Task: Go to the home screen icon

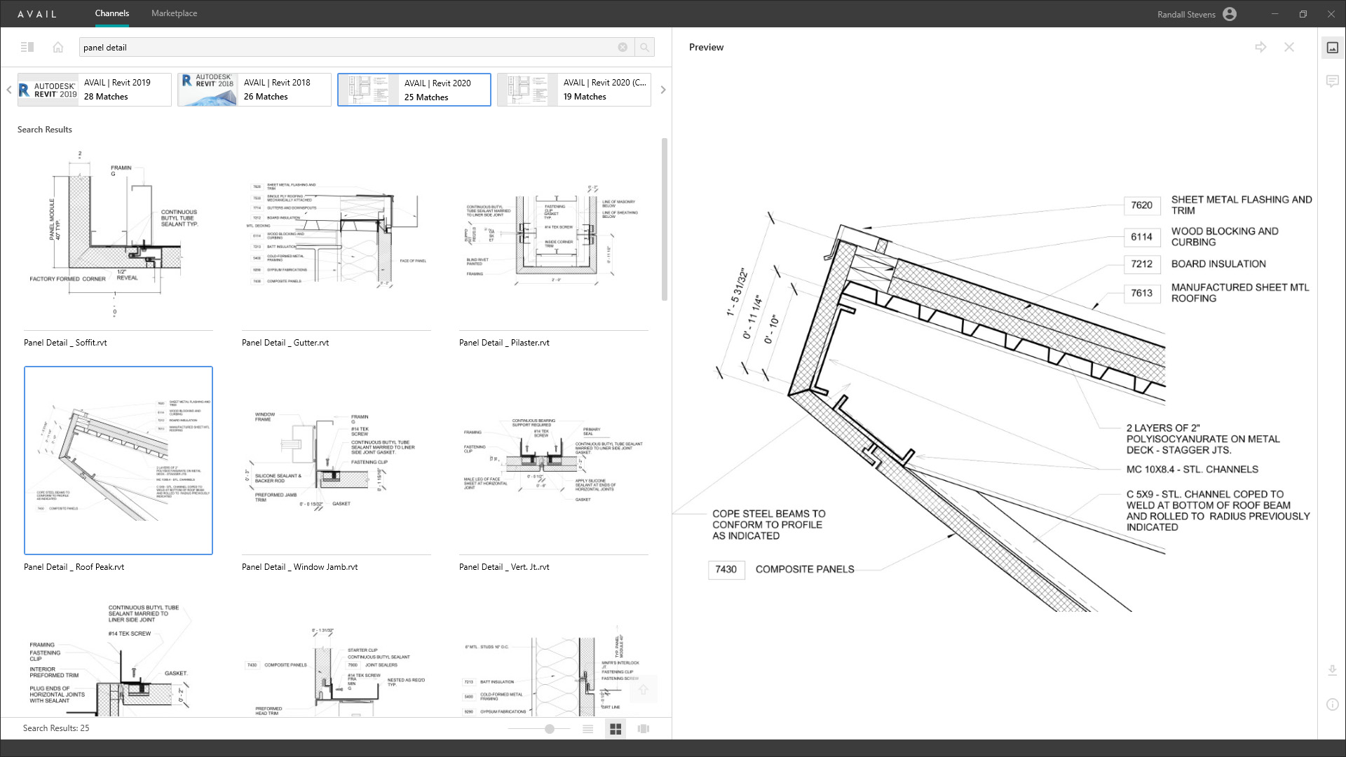Action: tap(58, 47)
